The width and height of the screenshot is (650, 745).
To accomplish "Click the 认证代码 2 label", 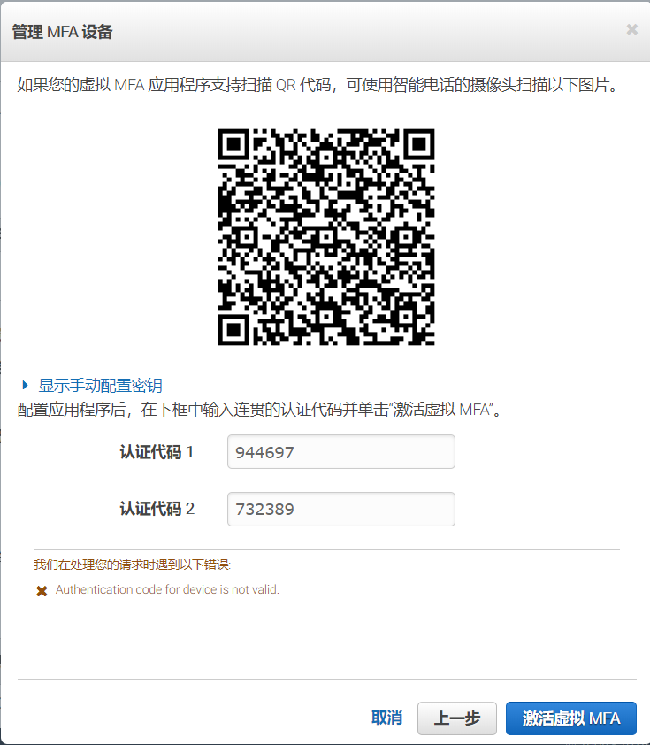I will click(x=157, y=509).
